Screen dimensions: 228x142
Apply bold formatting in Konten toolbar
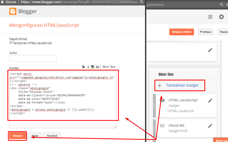pyautogui.click(x=84, y=67)
